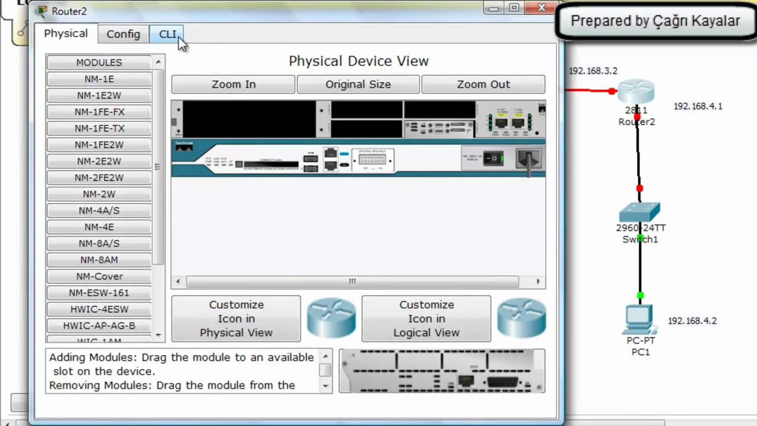Click the Compact Flash slot on router
The width and height of the screenshot is (757, 426).
point(270,164)
